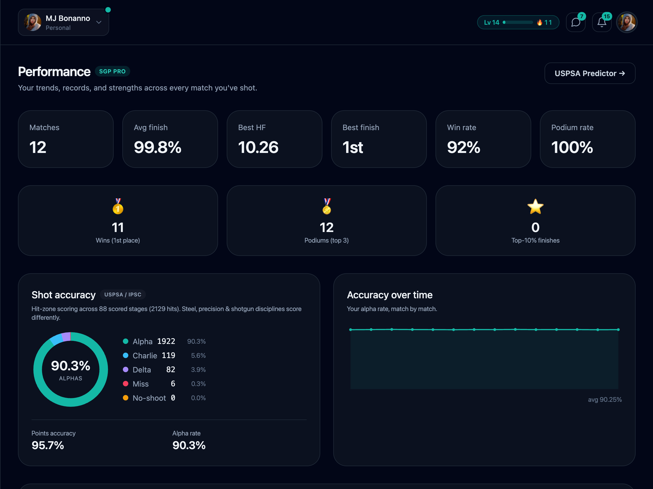Expand the MJ Bonanno account switcher chevron
Viewport: 653px width, 489px height.
click(x=99, y=22)
